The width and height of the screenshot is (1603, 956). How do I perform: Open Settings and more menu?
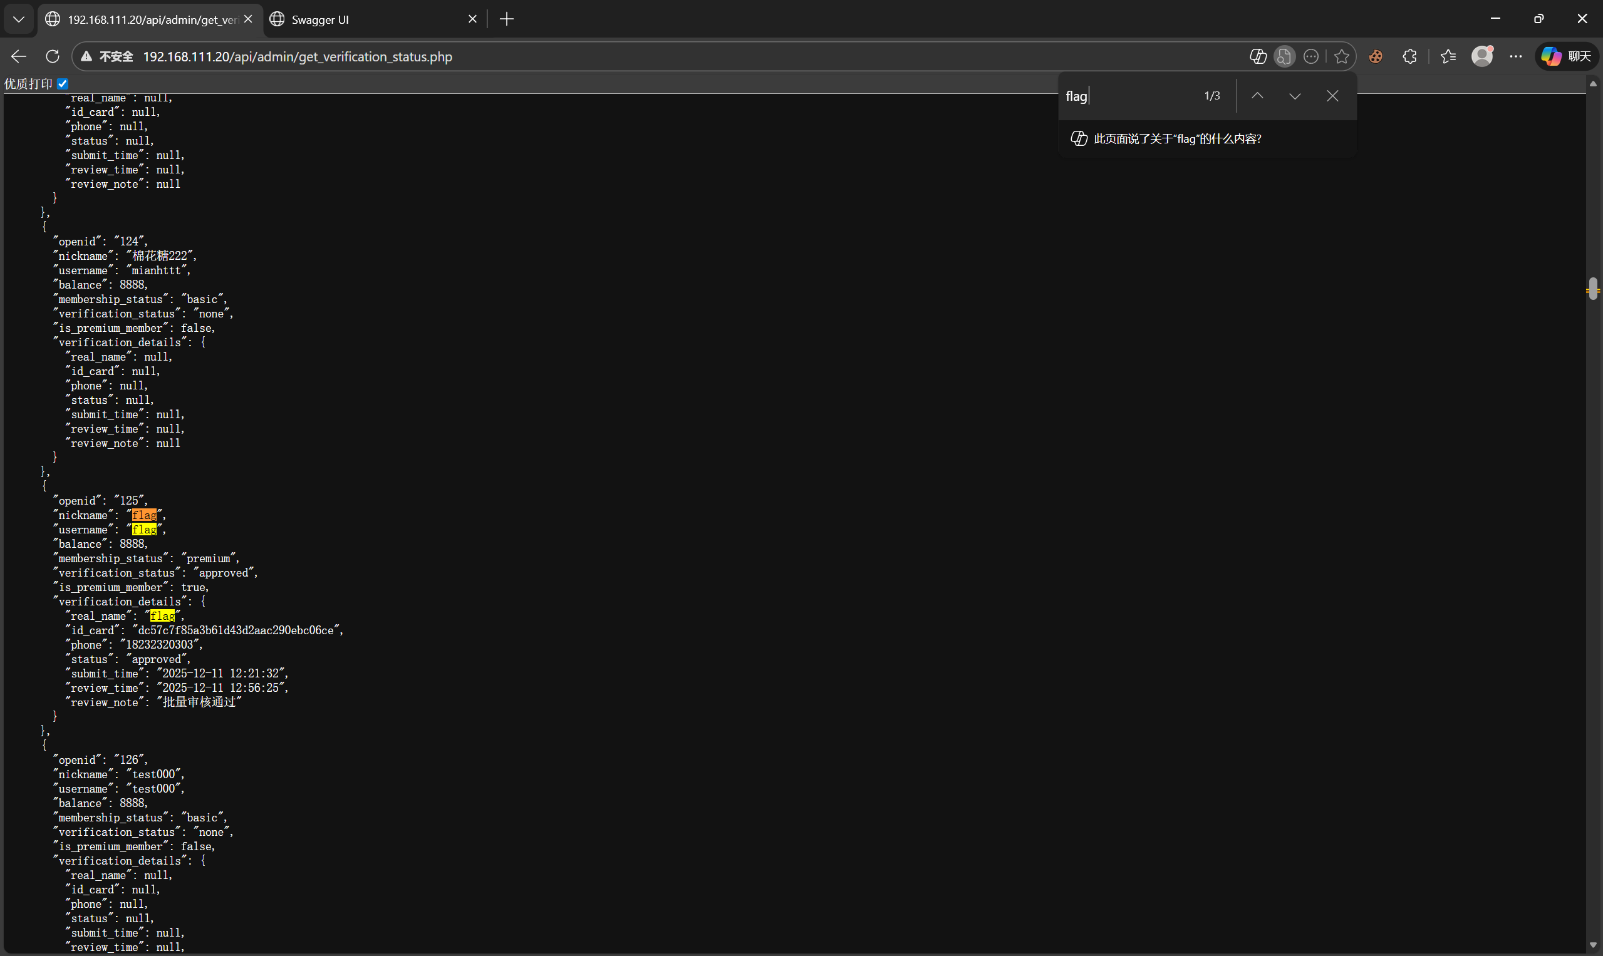1515,57
